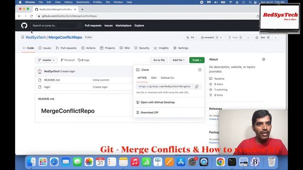Expand the Star lists dropdown arrow
Viewport: 303px width, 170px height.
276,37
